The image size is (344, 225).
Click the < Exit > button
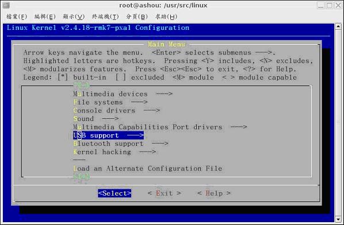(165, 193)
